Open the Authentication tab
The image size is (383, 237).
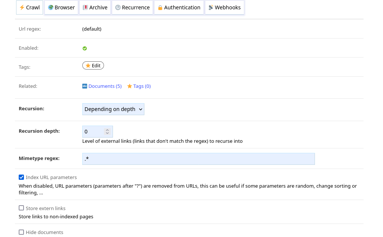pos(179,7)
